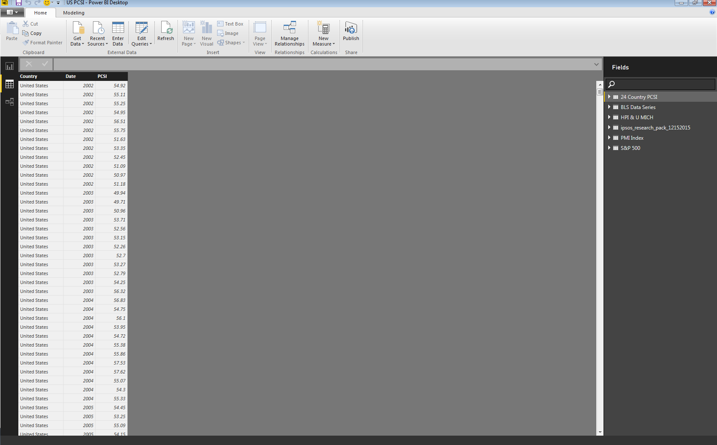
Task: Click the Cut button
Action: [x=30, y=24]
